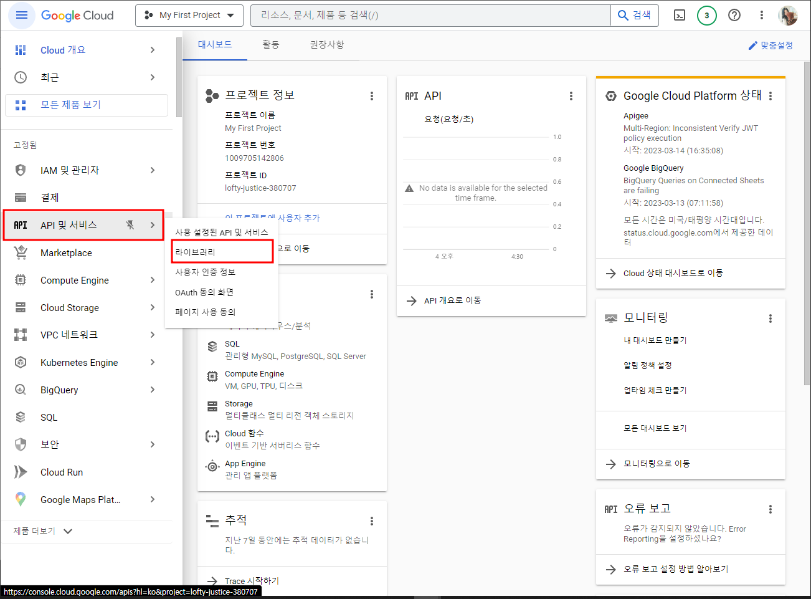Click 내 대시보드 만들기 link
This screenshot has height=599, width=811.
click(x=655, y=340)
